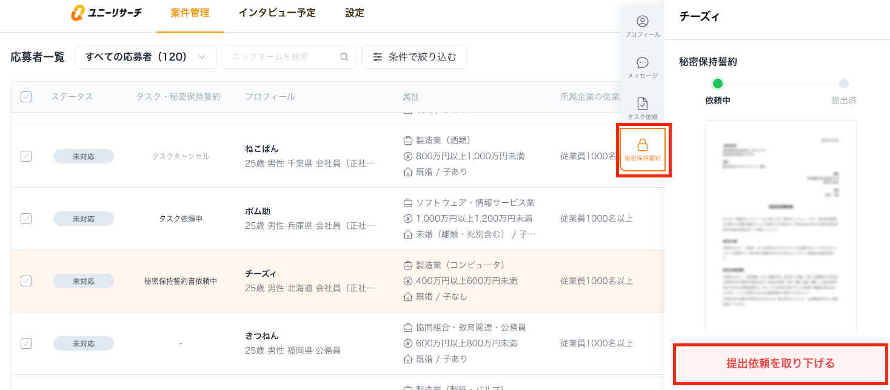Open the 設定 tab
The image size is (890, 390).
[355, 13]
